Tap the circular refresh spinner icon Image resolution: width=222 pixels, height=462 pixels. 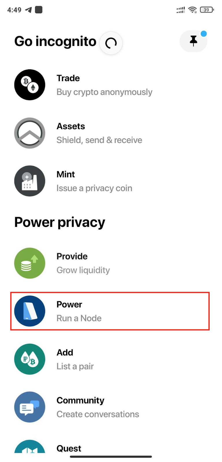click(x=111, y=43)
